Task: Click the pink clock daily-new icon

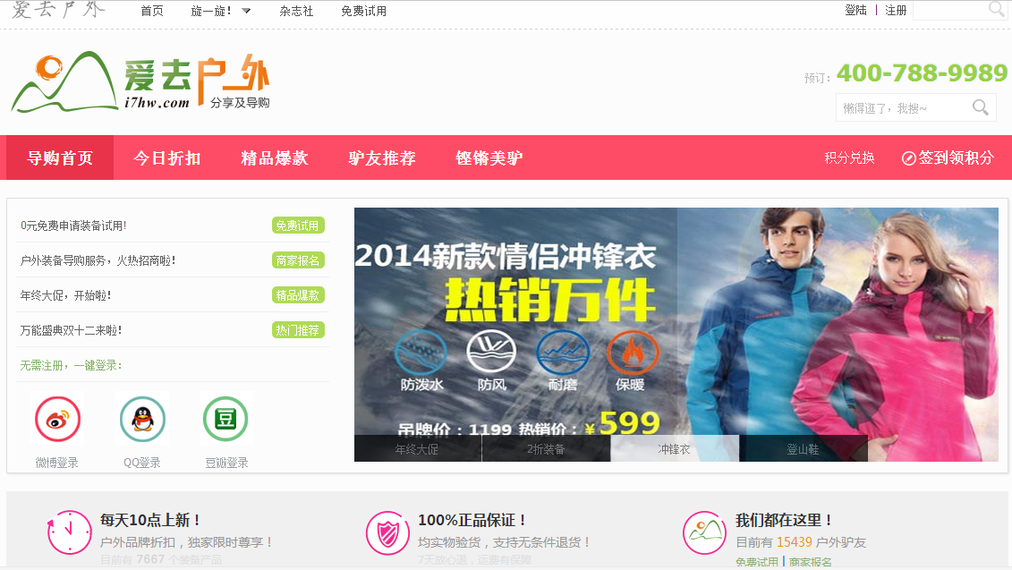Action: click(69, 532)
